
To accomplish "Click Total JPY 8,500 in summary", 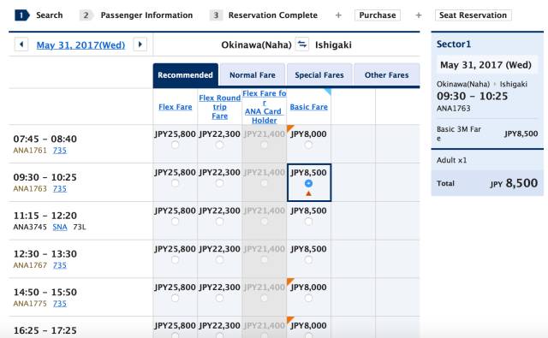I will (x=487, y=183).
